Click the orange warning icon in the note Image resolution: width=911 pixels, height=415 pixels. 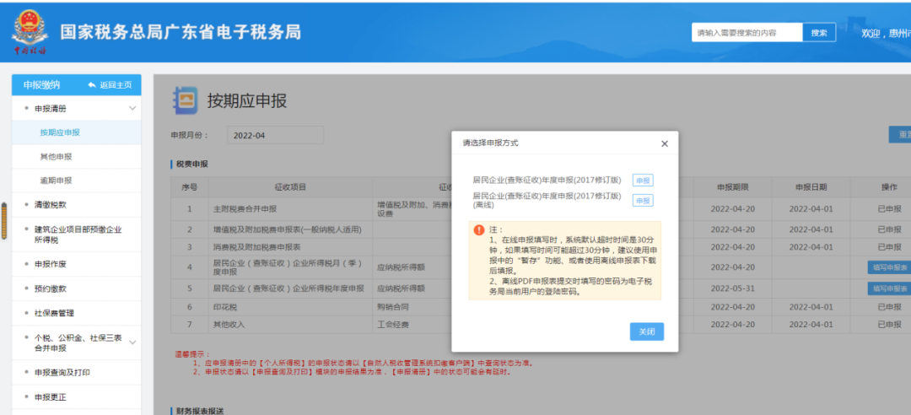pos(479,229)
